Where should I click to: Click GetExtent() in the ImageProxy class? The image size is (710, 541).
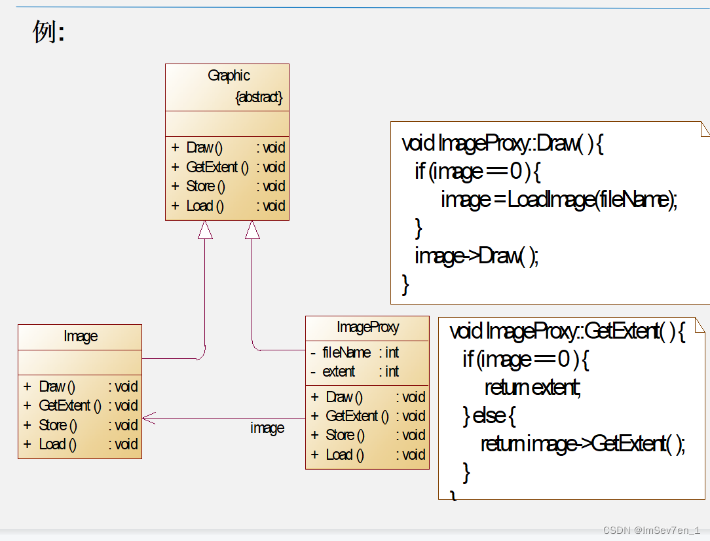[357, 416]
